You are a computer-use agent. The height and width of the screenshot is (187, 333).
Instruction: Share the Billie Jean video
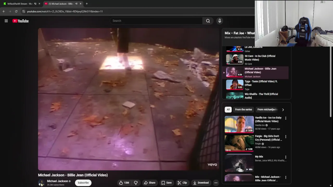pos(150,183)
